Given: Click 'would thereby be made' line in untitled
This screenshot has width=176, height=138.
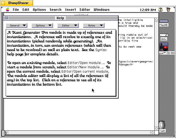Looking at the screenshot, I should (x=135, y=26).
